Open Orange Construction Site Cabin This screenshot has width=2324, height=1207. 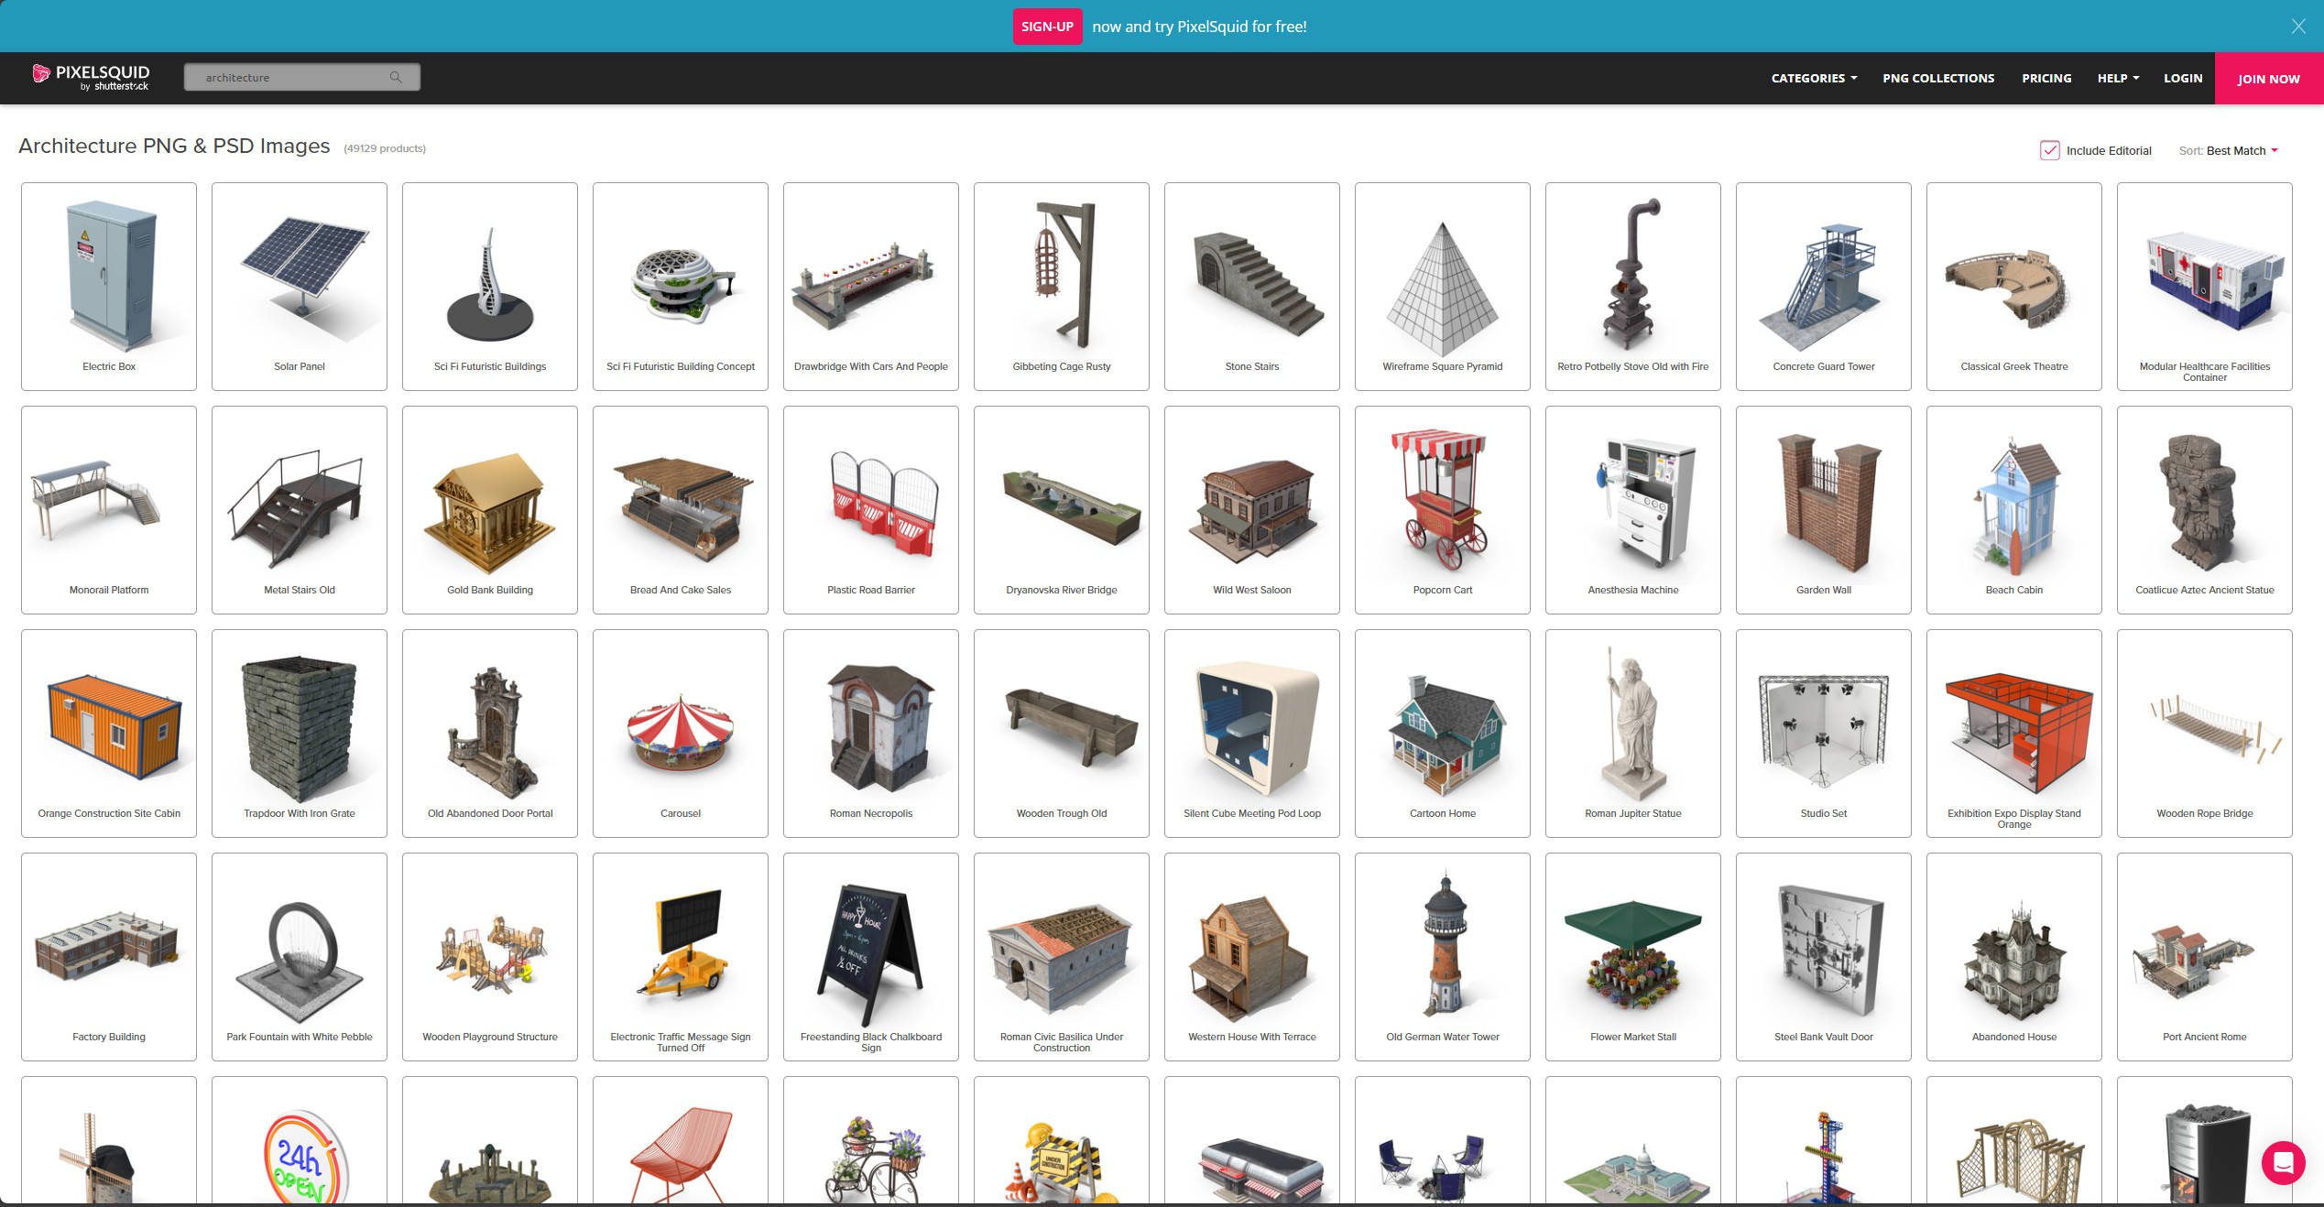pos(109,733)
